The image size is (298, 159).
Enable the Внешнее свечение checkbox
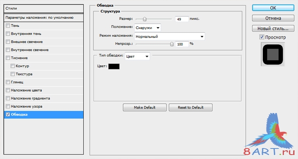point(8,42)
